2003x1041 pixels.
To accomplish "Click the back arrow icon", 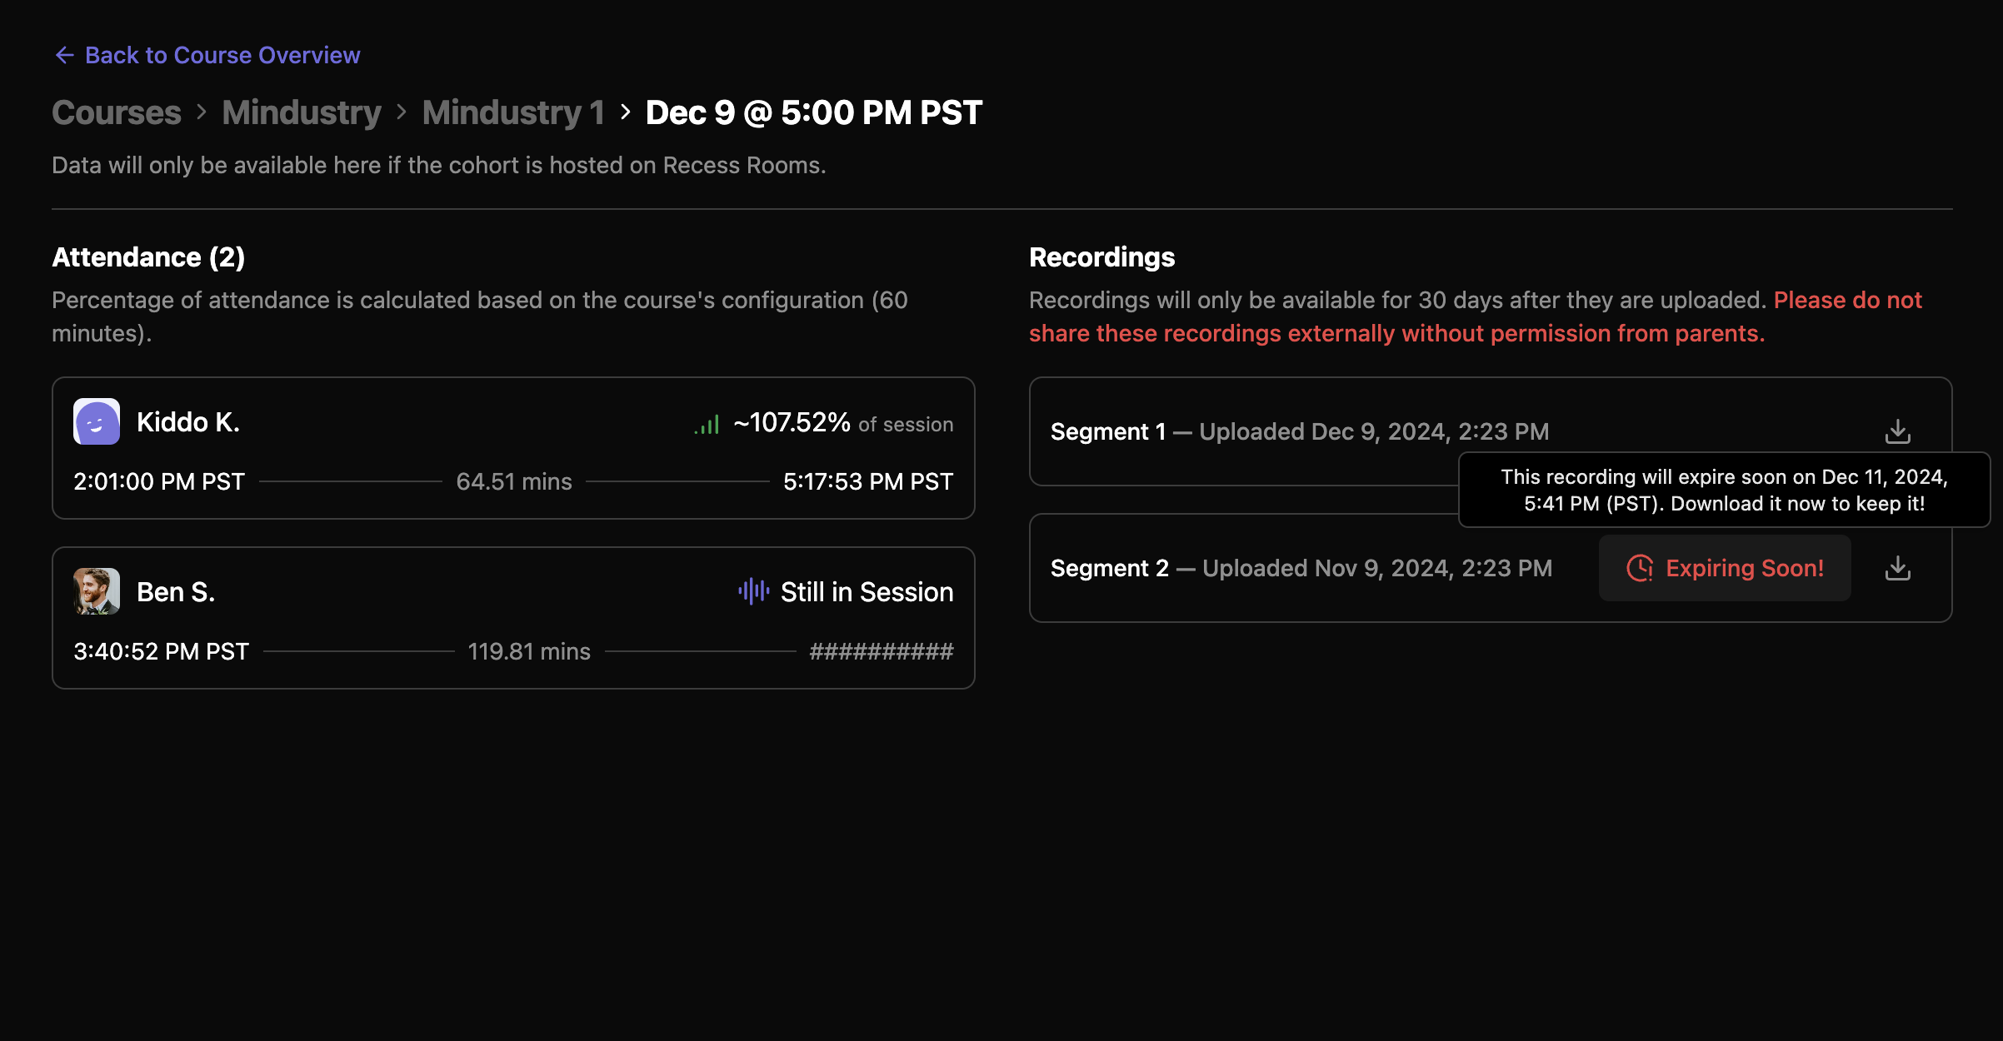I will (64, 55).
